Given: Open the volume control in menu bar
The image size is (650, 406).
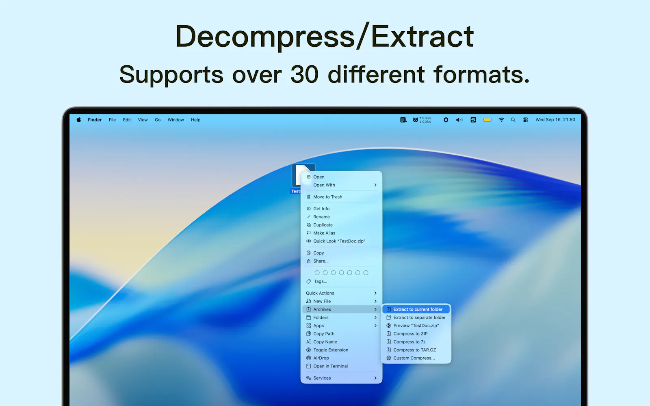Looking at the screenshot, I should (459, 120).
